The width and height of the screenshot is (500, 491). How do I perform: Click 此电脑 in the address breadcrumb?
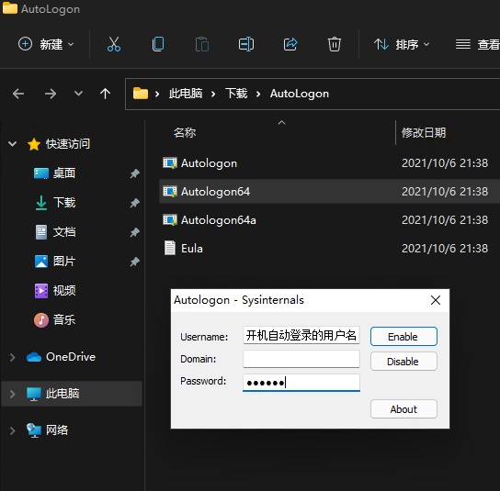[186, 94]
